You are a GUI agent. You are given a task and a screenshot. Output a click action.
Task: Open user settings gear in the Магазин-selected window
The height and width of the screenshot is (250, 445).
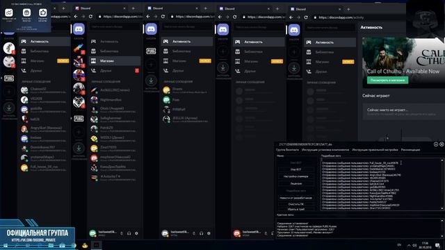136,233
